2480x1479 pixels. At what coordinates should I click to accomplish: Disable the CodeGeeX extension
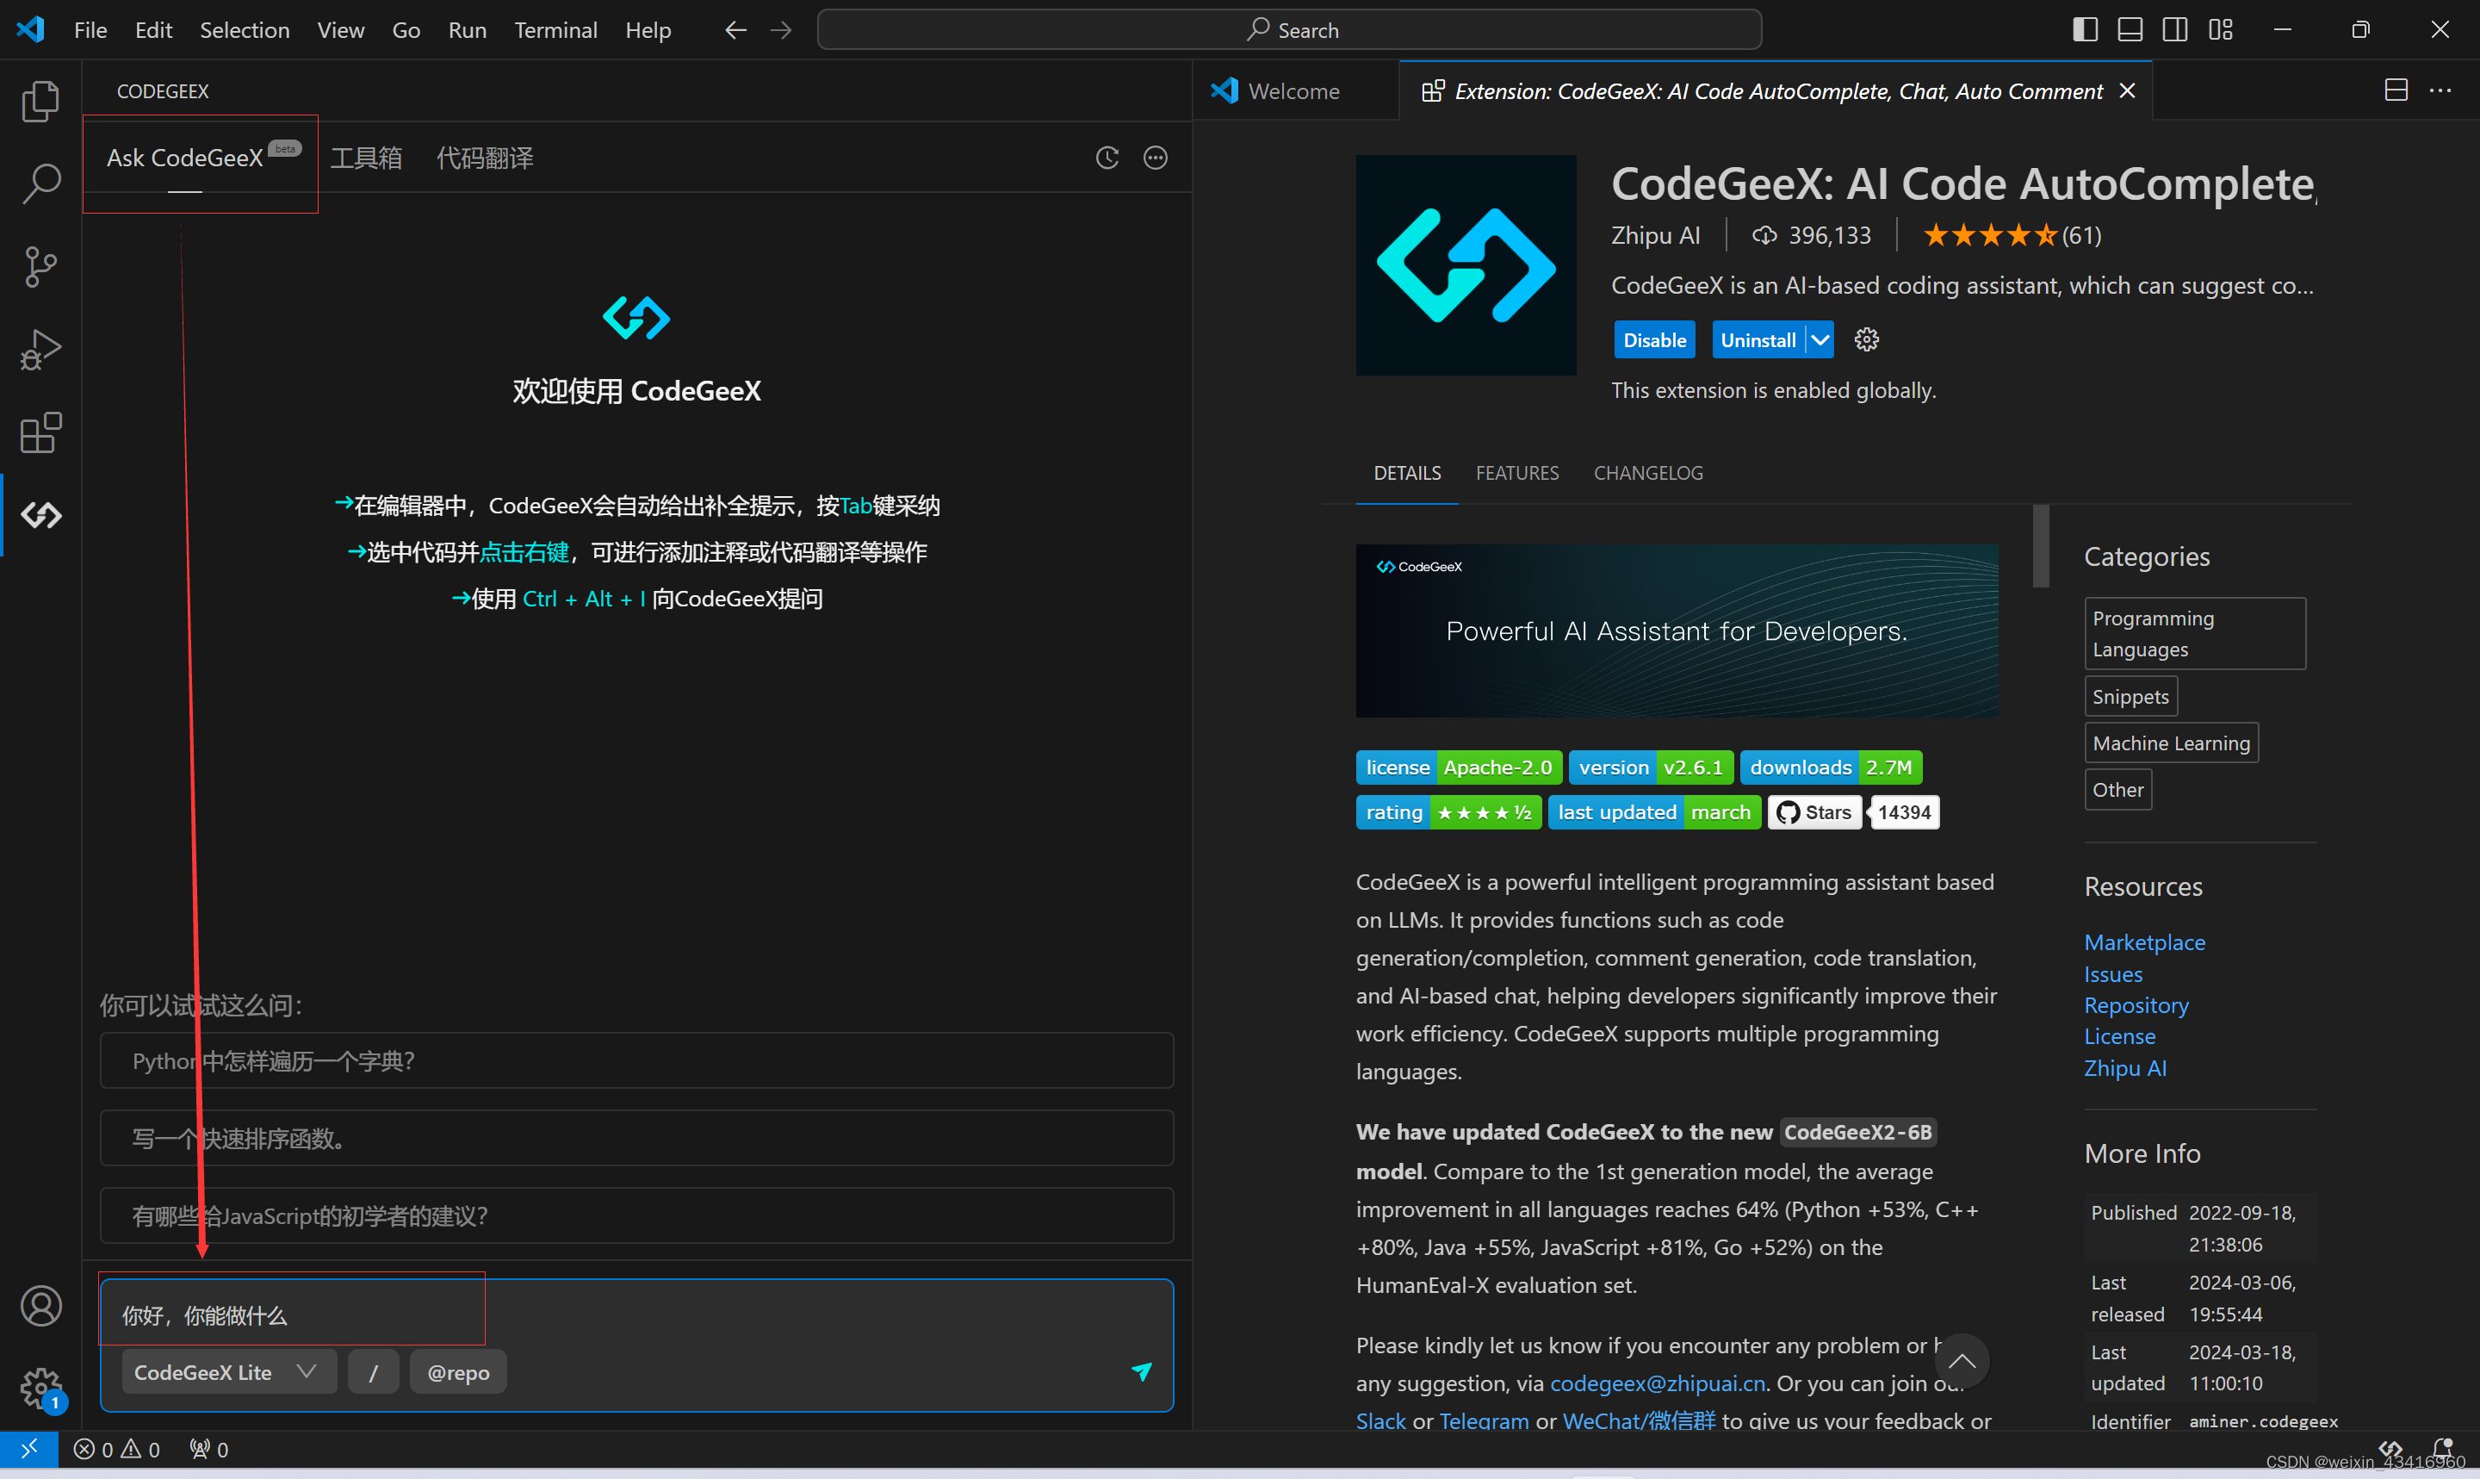coord(1654,340)
